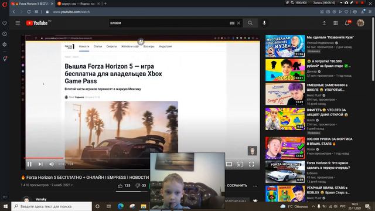Launch Microsoft Edge from taskbar
Viewport: 375px width, 211px height.
point(121,206)
